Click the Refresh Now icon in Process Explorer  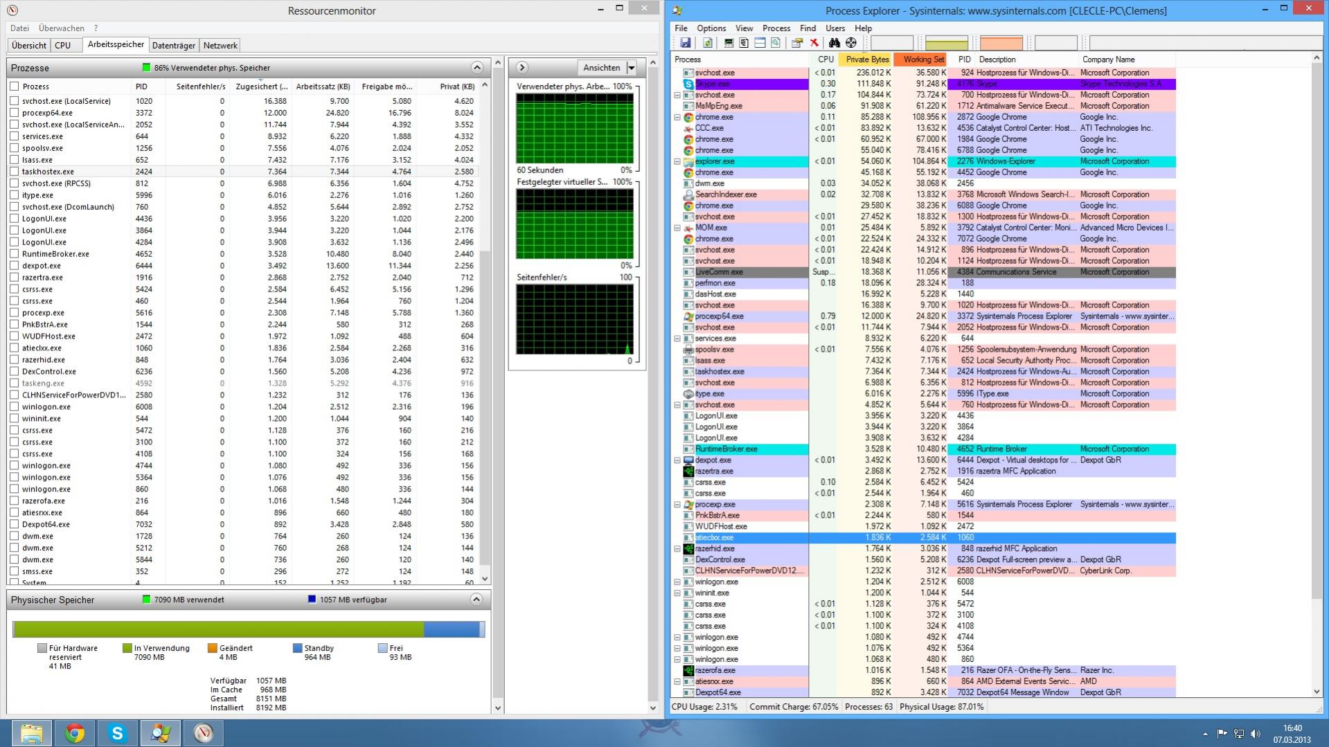(707, 43)
